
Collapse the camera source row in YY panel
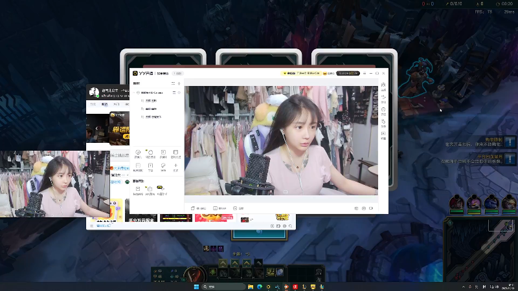pos(135,92)
